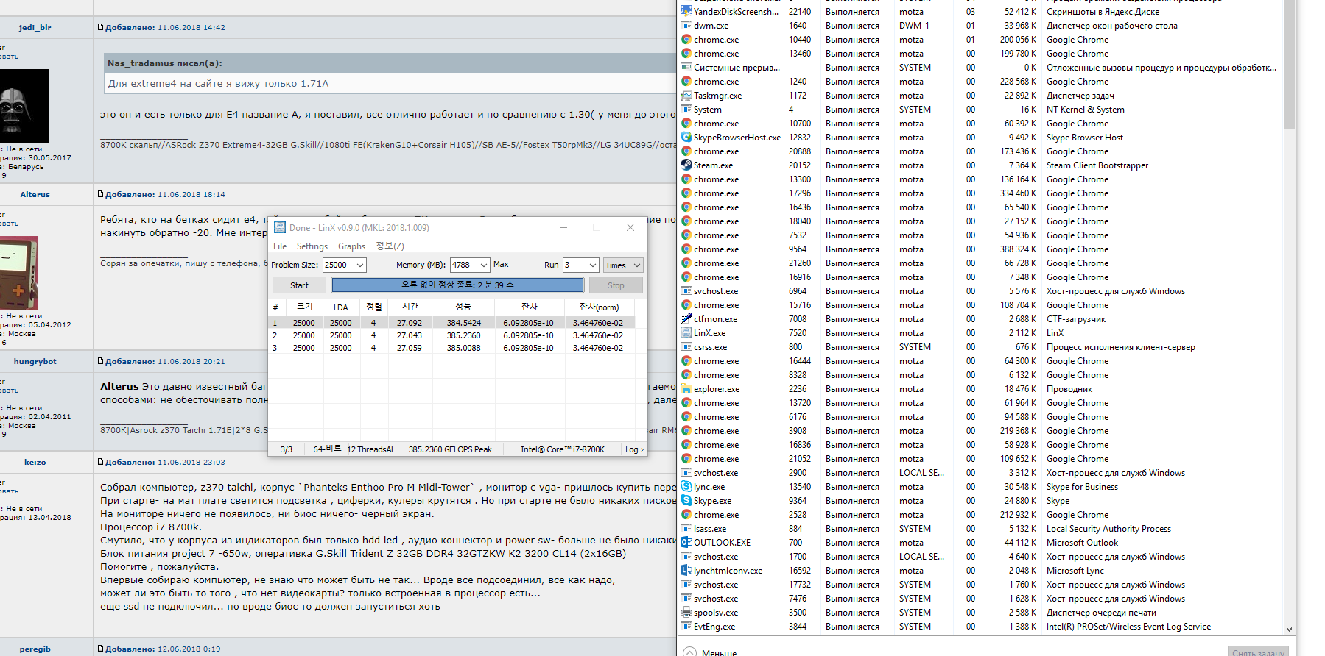Click the Steam.exe process icon
Viewport: 1325px width, 656px height.
tap(686, 165)
